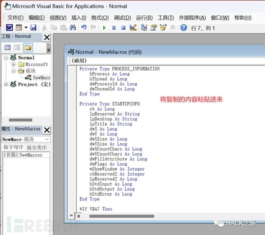Viewport: 265px width, 235px height.
Task: Click the Normal - NewMacros (代码) title icon
Action: tap(71, 52)
